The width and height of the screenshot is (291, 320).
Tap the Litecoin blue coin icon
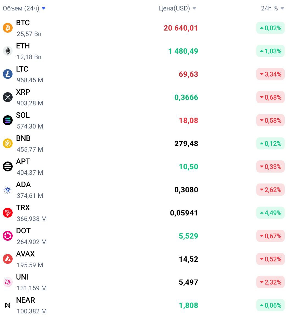point(8,74)
